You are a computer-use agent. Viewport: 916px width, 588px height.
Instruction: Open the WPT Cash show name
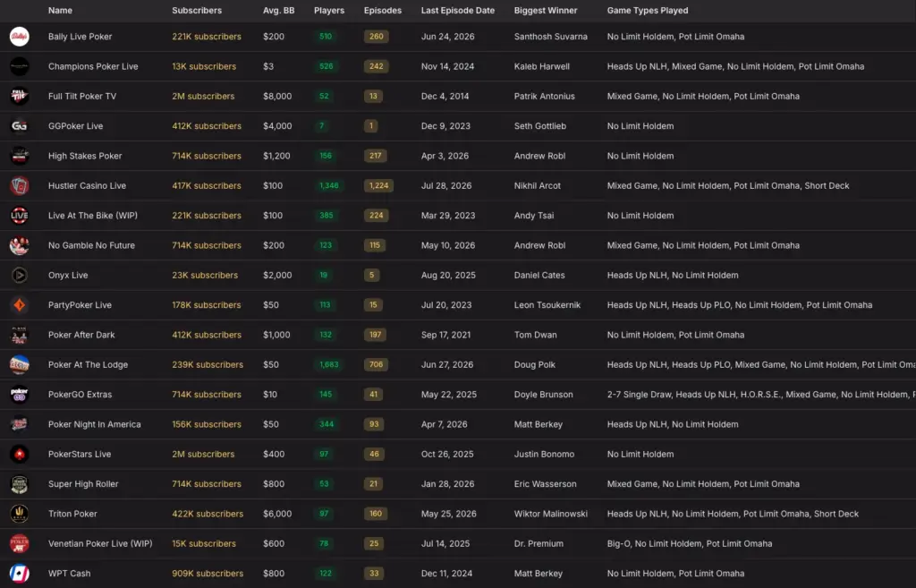(69, 573)
